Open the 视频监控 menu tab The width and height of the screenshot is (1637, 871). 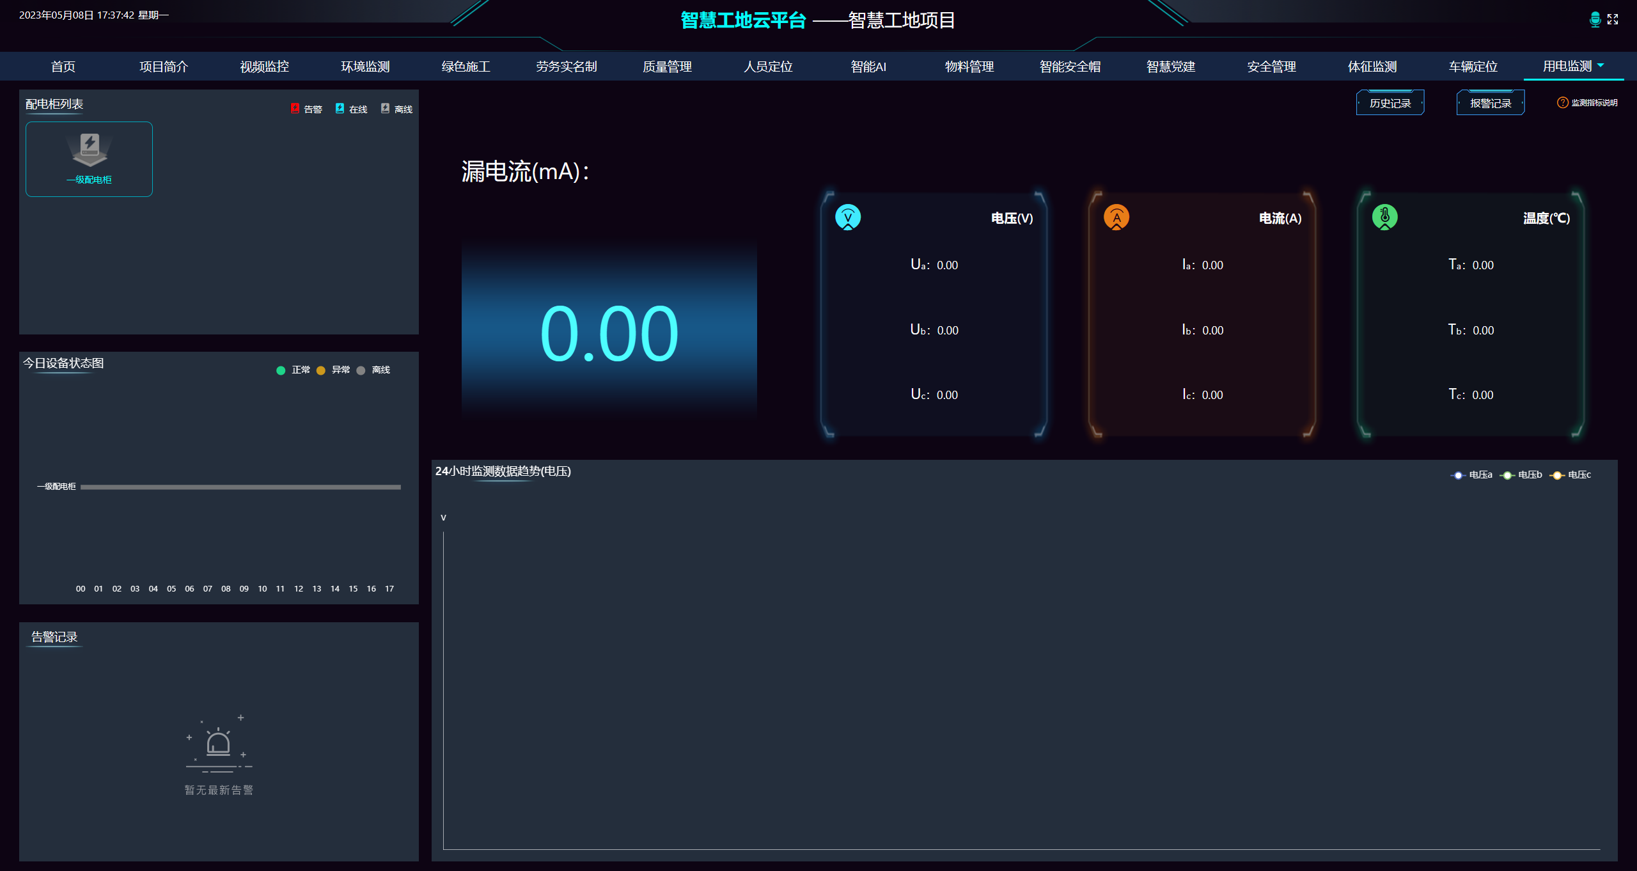[264, 67]
